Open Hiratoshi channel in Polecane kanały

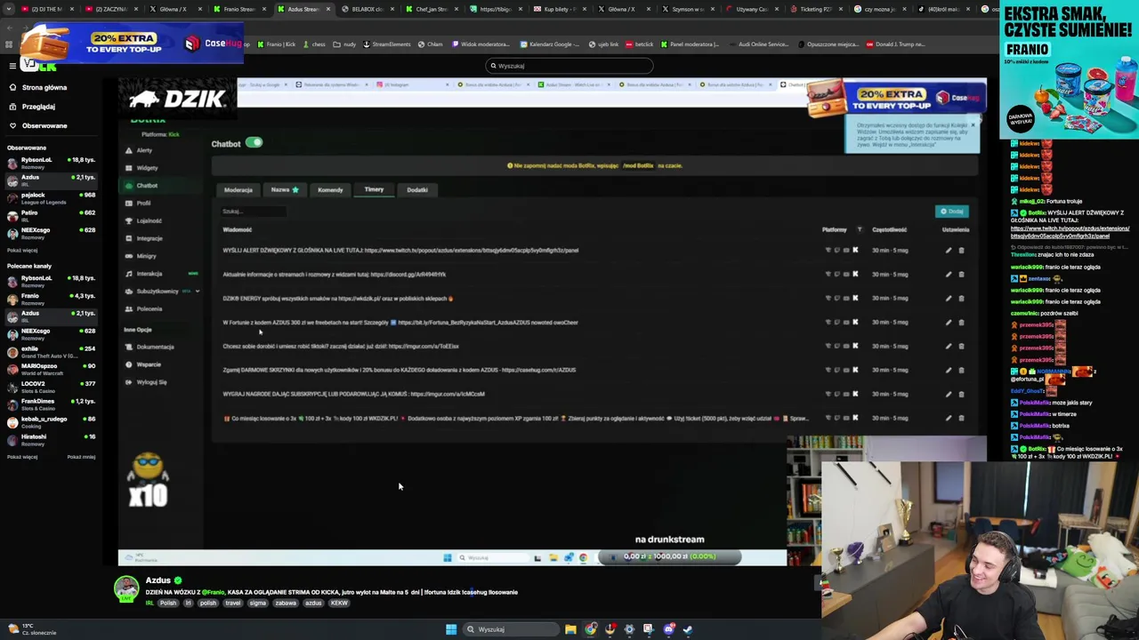point(52,440)
